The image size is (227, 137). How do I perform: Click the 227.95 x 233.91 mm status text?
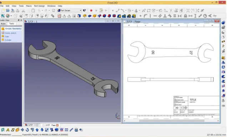(x=216, y=135)
